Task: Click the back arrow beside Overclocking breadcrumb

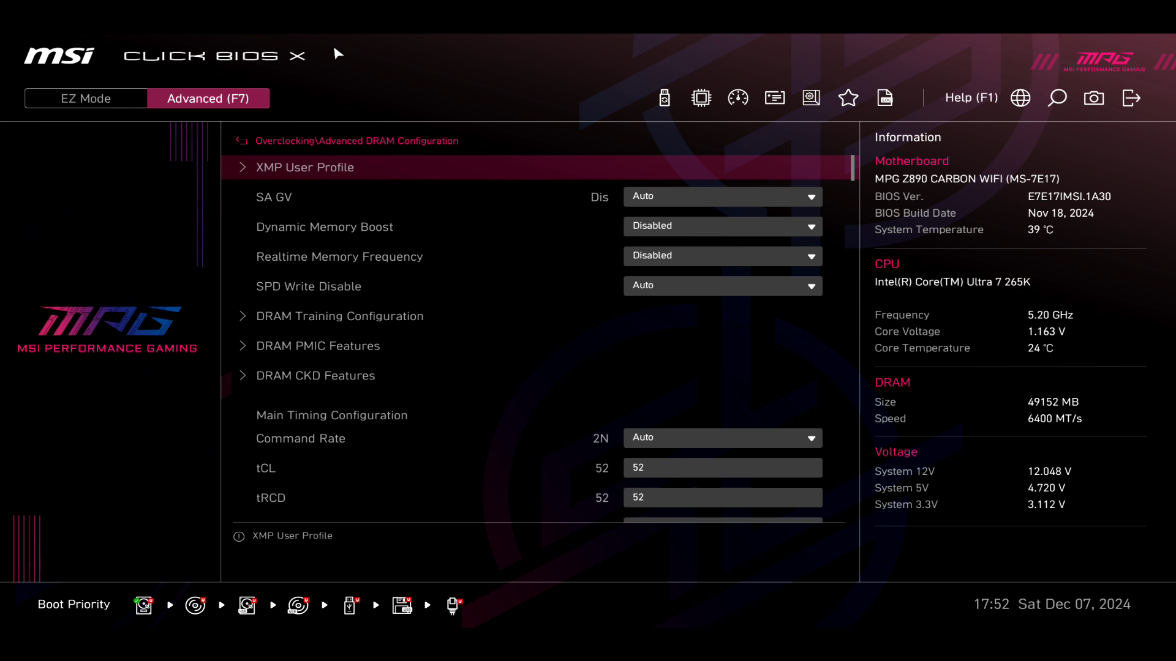Action: coord(242,141)
